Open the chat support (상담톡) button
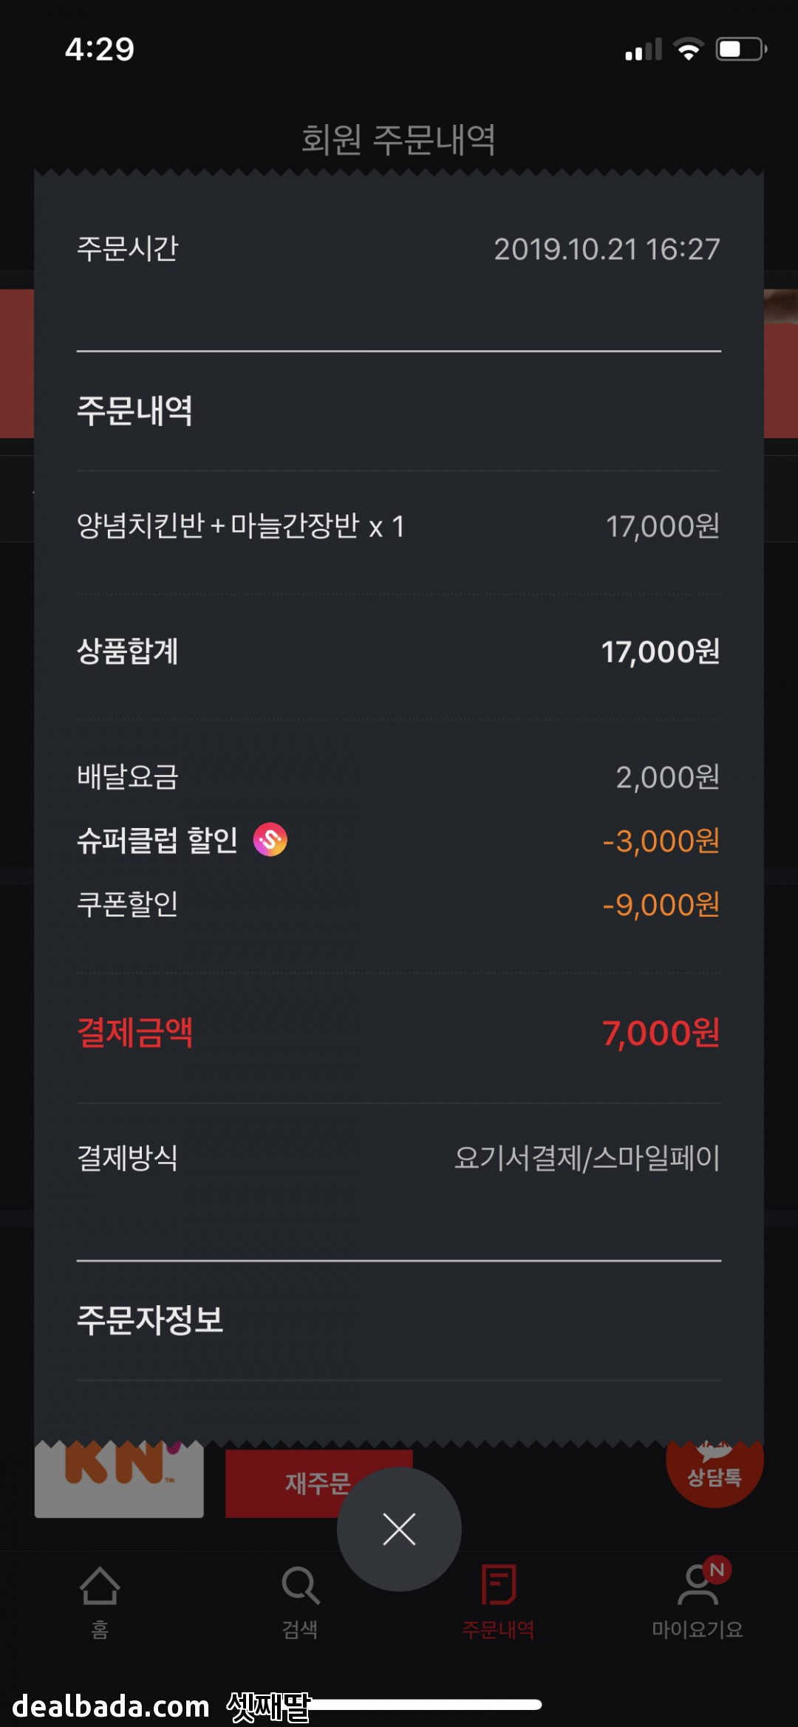 coord(714,1470)
